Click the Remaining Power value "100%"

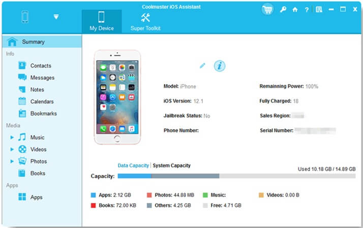[312, 86]
